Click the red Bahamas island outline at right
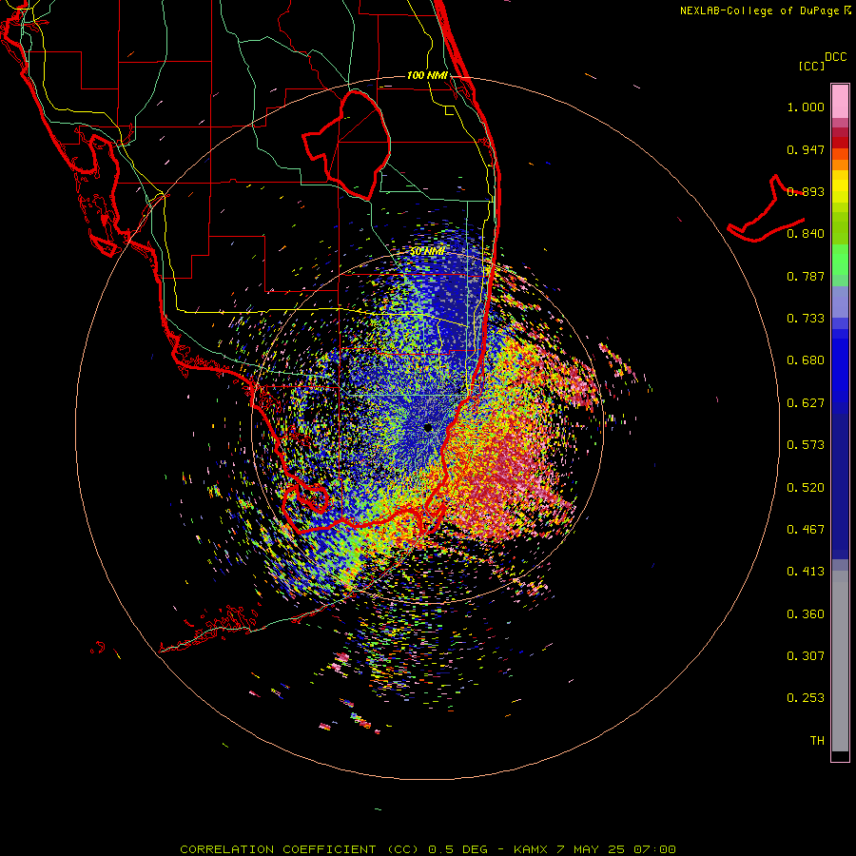The image size is (856, 856). click(x=766, y=210)
